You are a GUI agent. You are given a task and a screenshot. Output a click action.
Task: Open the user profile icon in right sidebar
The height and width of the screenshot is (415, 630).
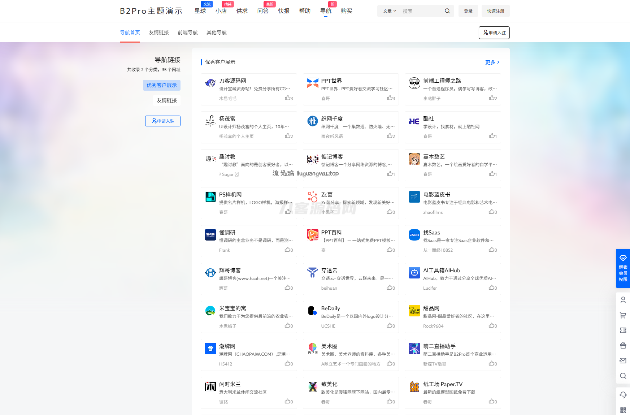(623, 300)
